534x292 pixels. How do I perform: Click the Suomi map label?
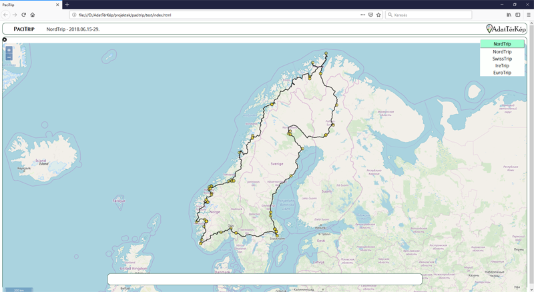pyautogui.click(x=326, y=191)
